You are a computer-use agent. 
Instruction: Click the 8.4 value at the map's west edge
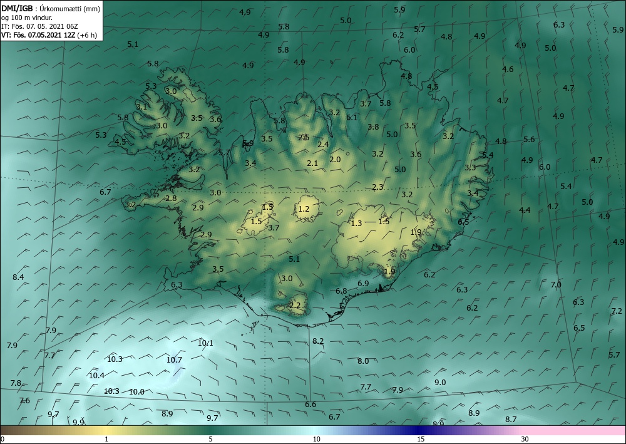[x=18, y=277]
